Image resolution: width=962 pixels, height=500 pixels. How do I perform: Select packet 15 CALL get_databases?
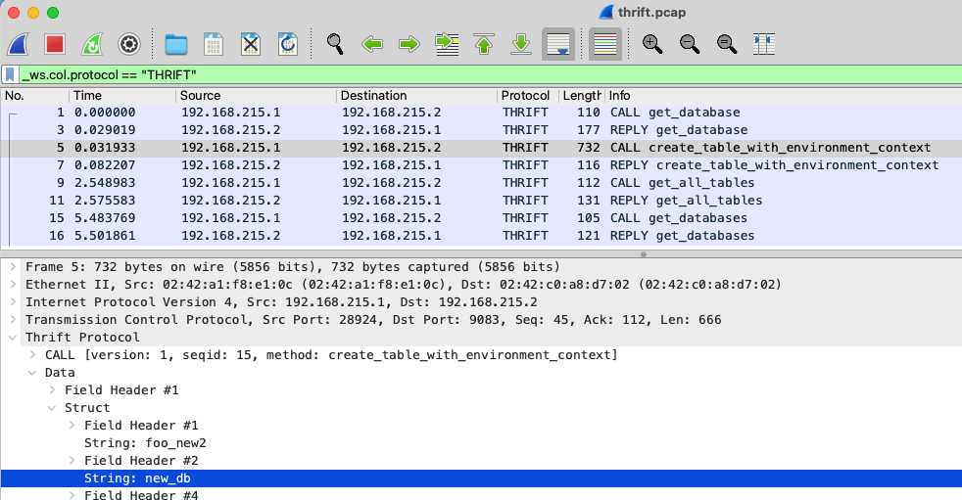481,218
